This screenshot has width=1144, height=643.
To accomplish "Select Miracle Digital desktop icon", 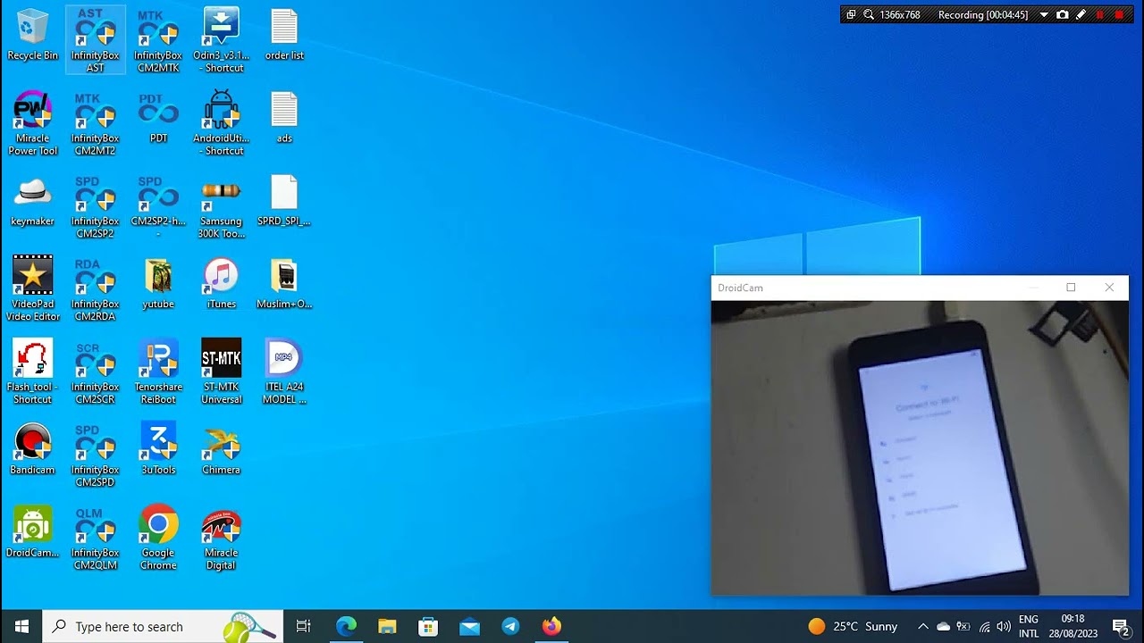I will click(221, 539).
